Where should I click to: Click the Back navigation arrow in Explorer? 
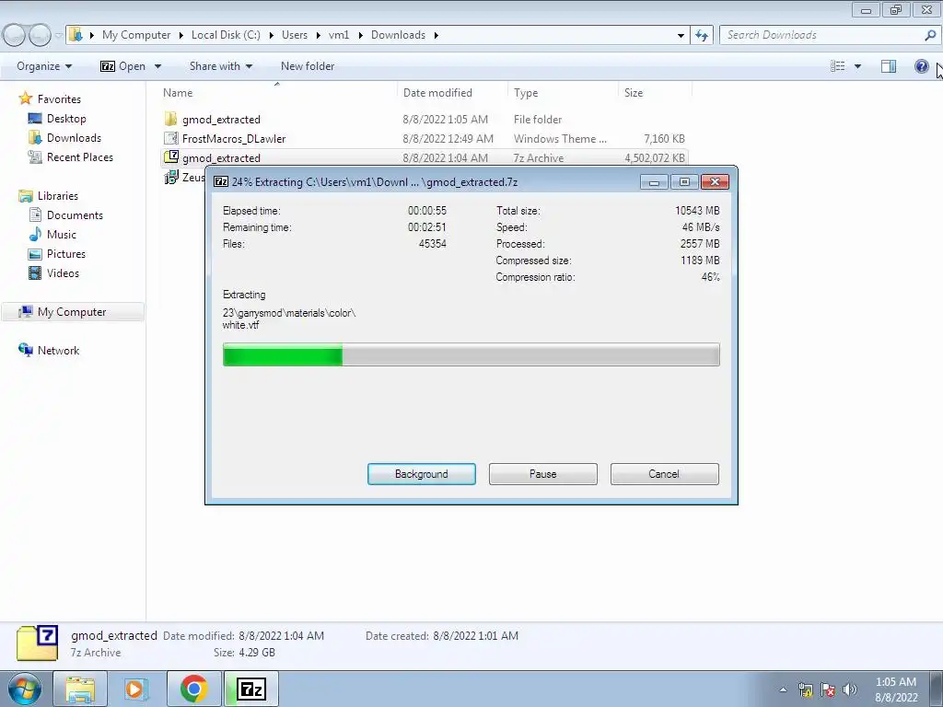tap(15, 36)
